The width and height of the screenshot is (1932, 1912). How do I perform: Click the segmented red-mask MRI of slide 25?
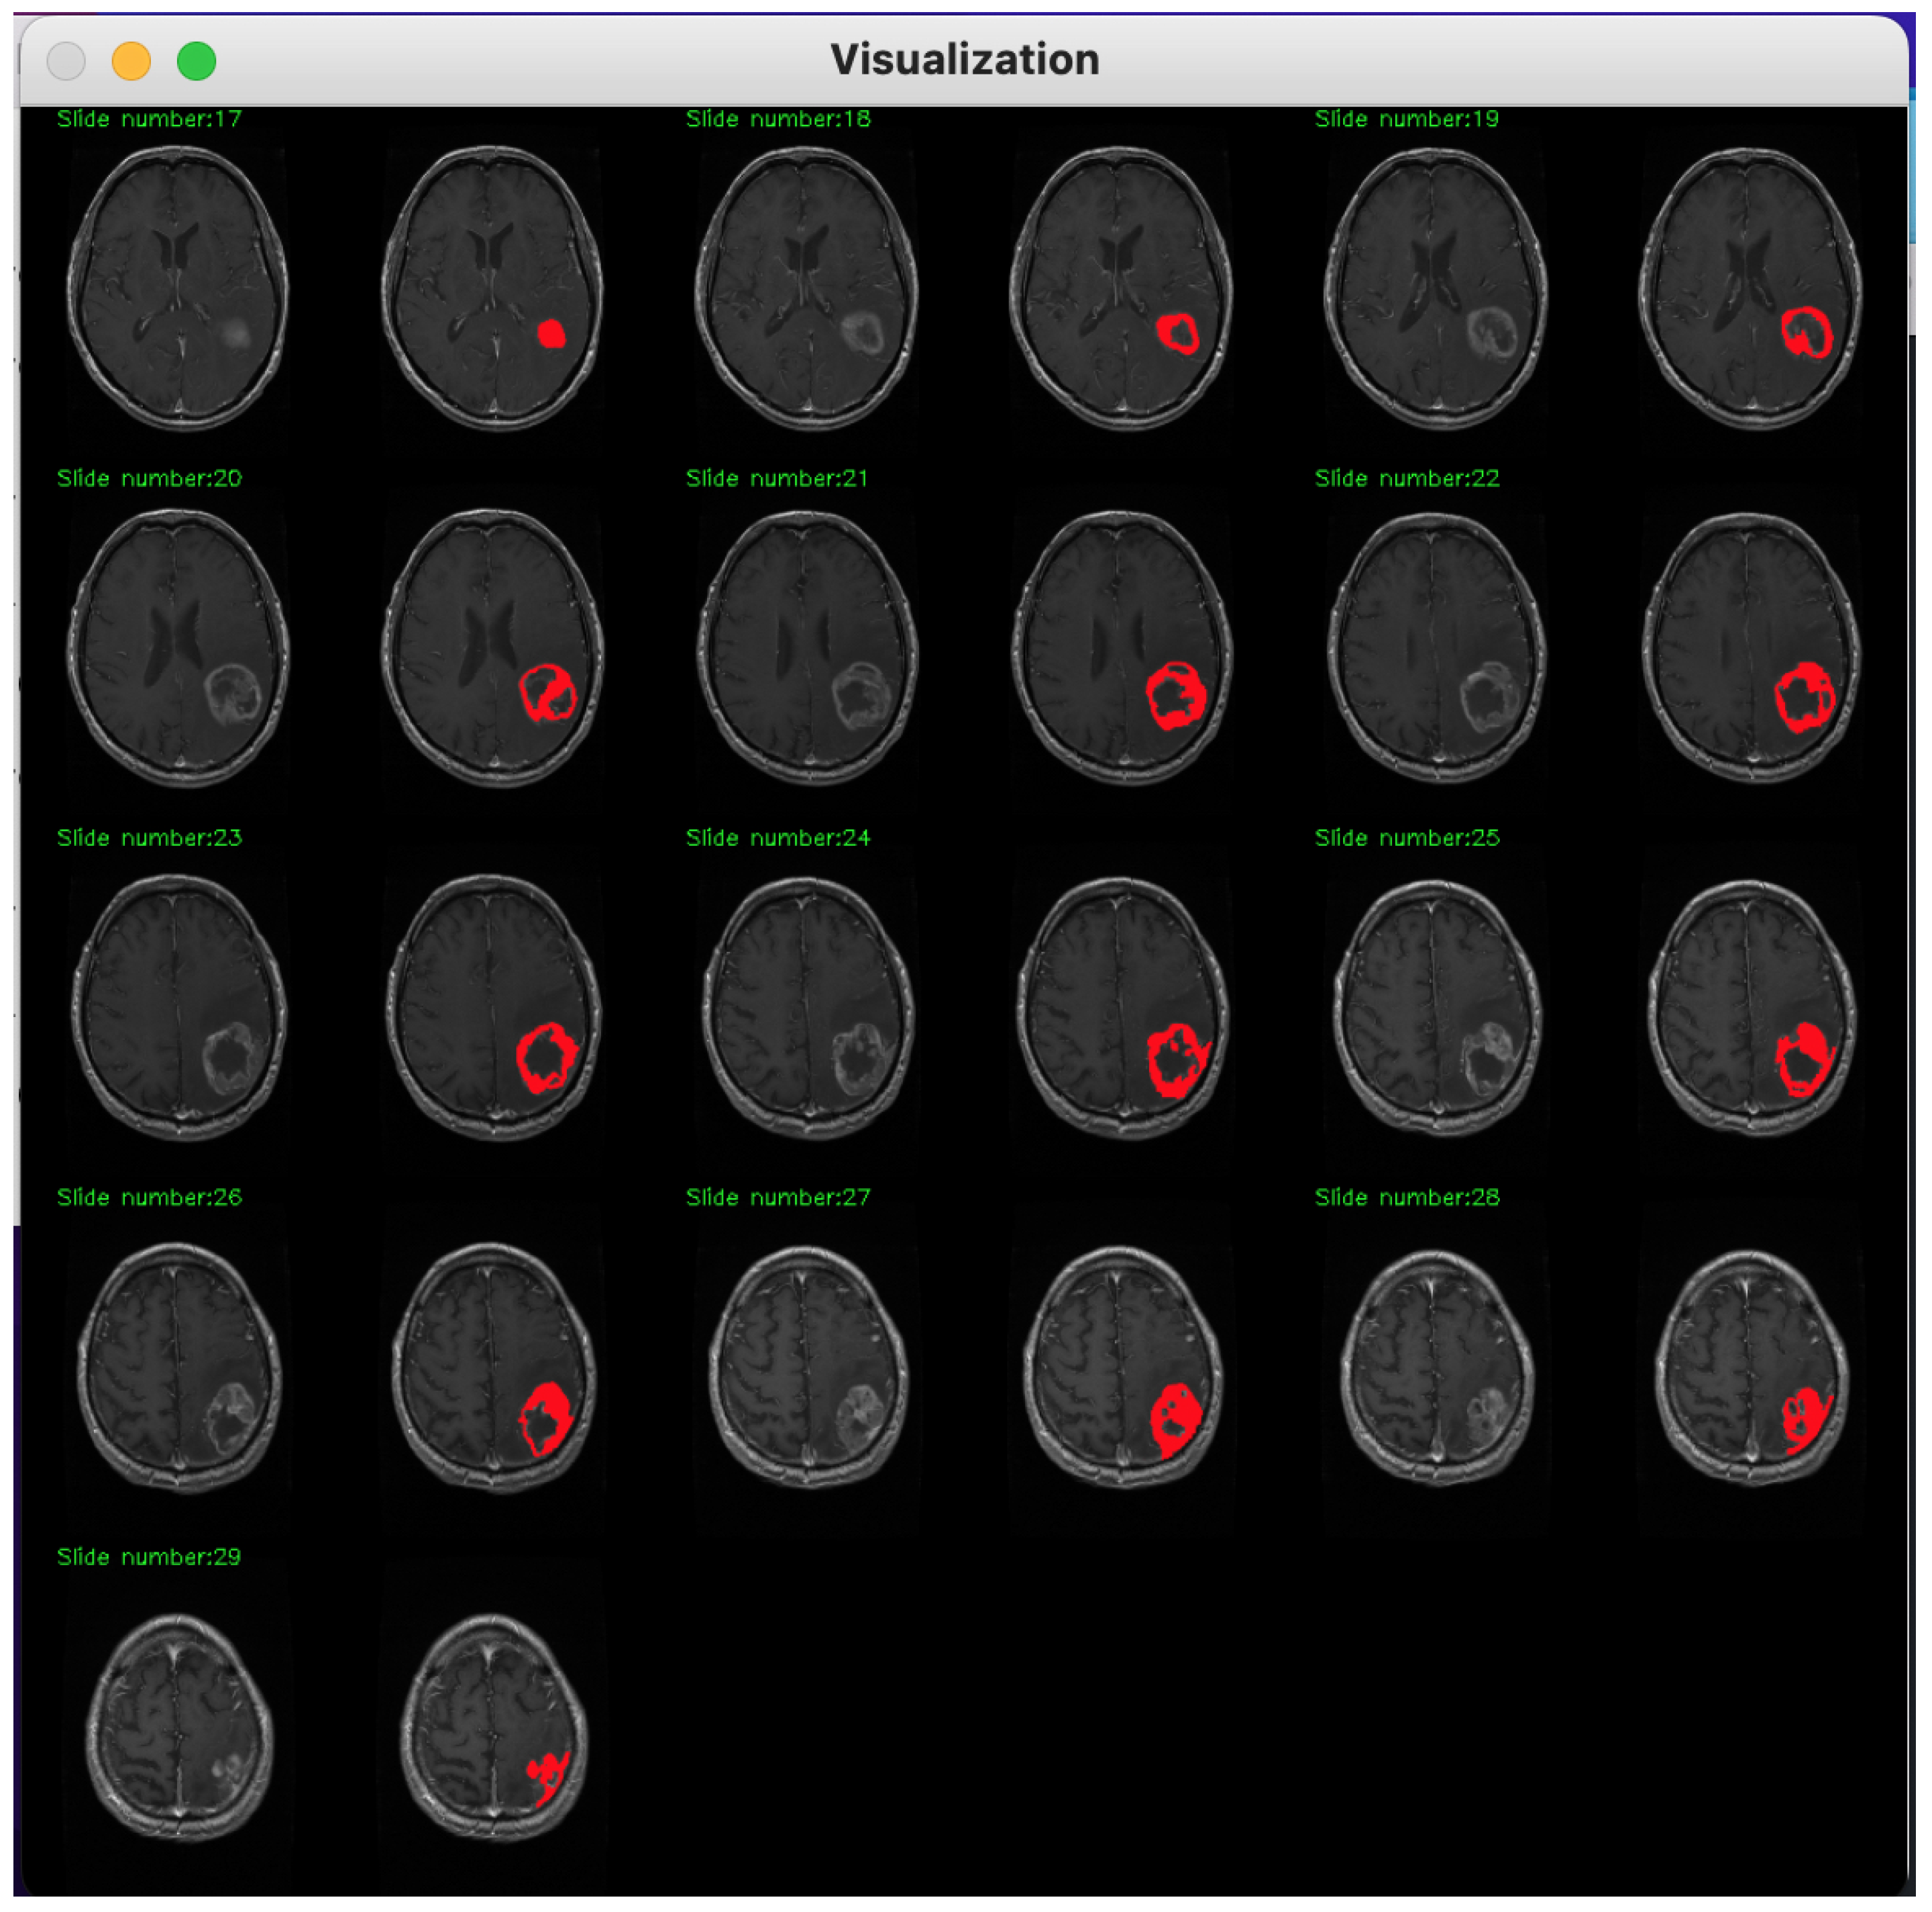(1751, 1007)
